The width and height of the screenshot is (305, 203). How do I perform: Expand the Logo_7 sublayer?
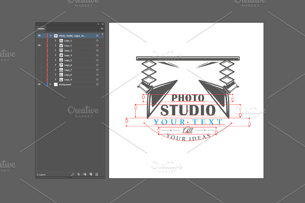pos(55,70)
